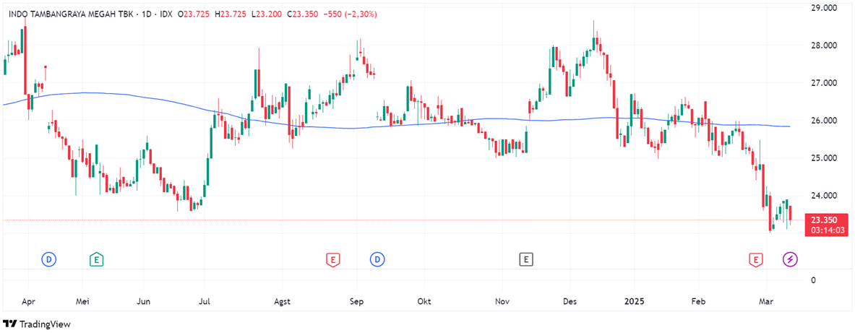Click the Nov label on the time axis

502,301
